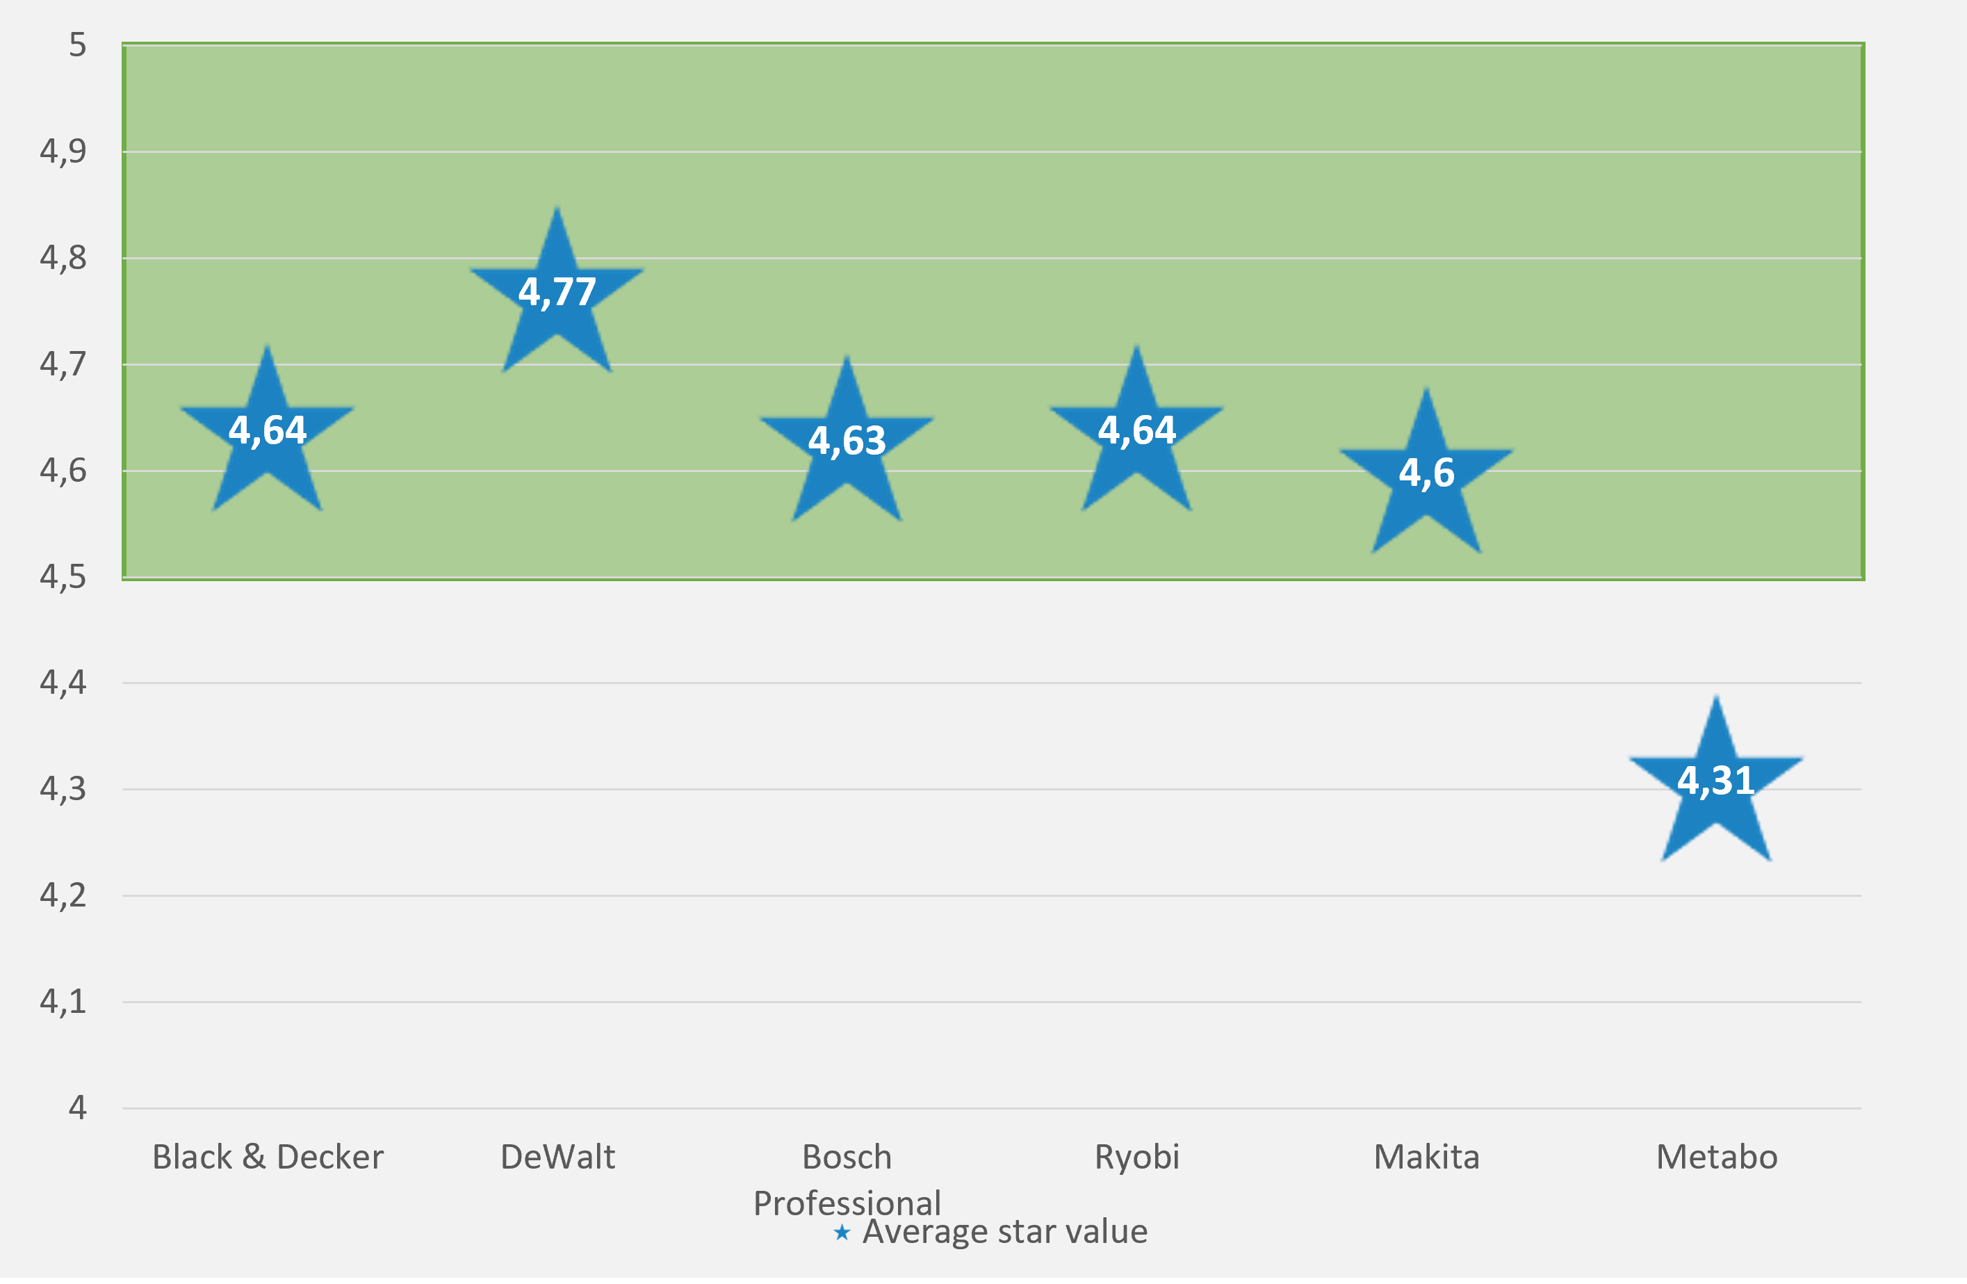Click the Black & Decker axis label
Screen dimensions: 1967x1284
click(268, 1157)
